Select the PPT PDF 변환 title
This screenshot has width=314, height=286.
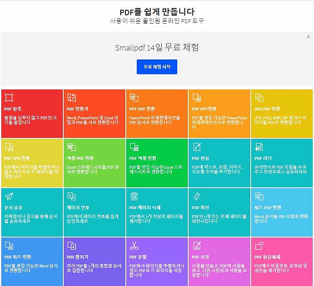point(142,109)
